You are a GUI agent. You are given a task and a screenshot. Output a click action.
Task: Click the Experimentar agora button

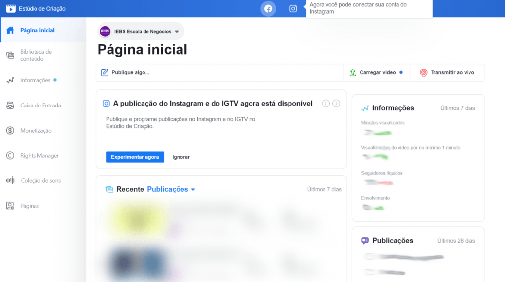[135, 157]
